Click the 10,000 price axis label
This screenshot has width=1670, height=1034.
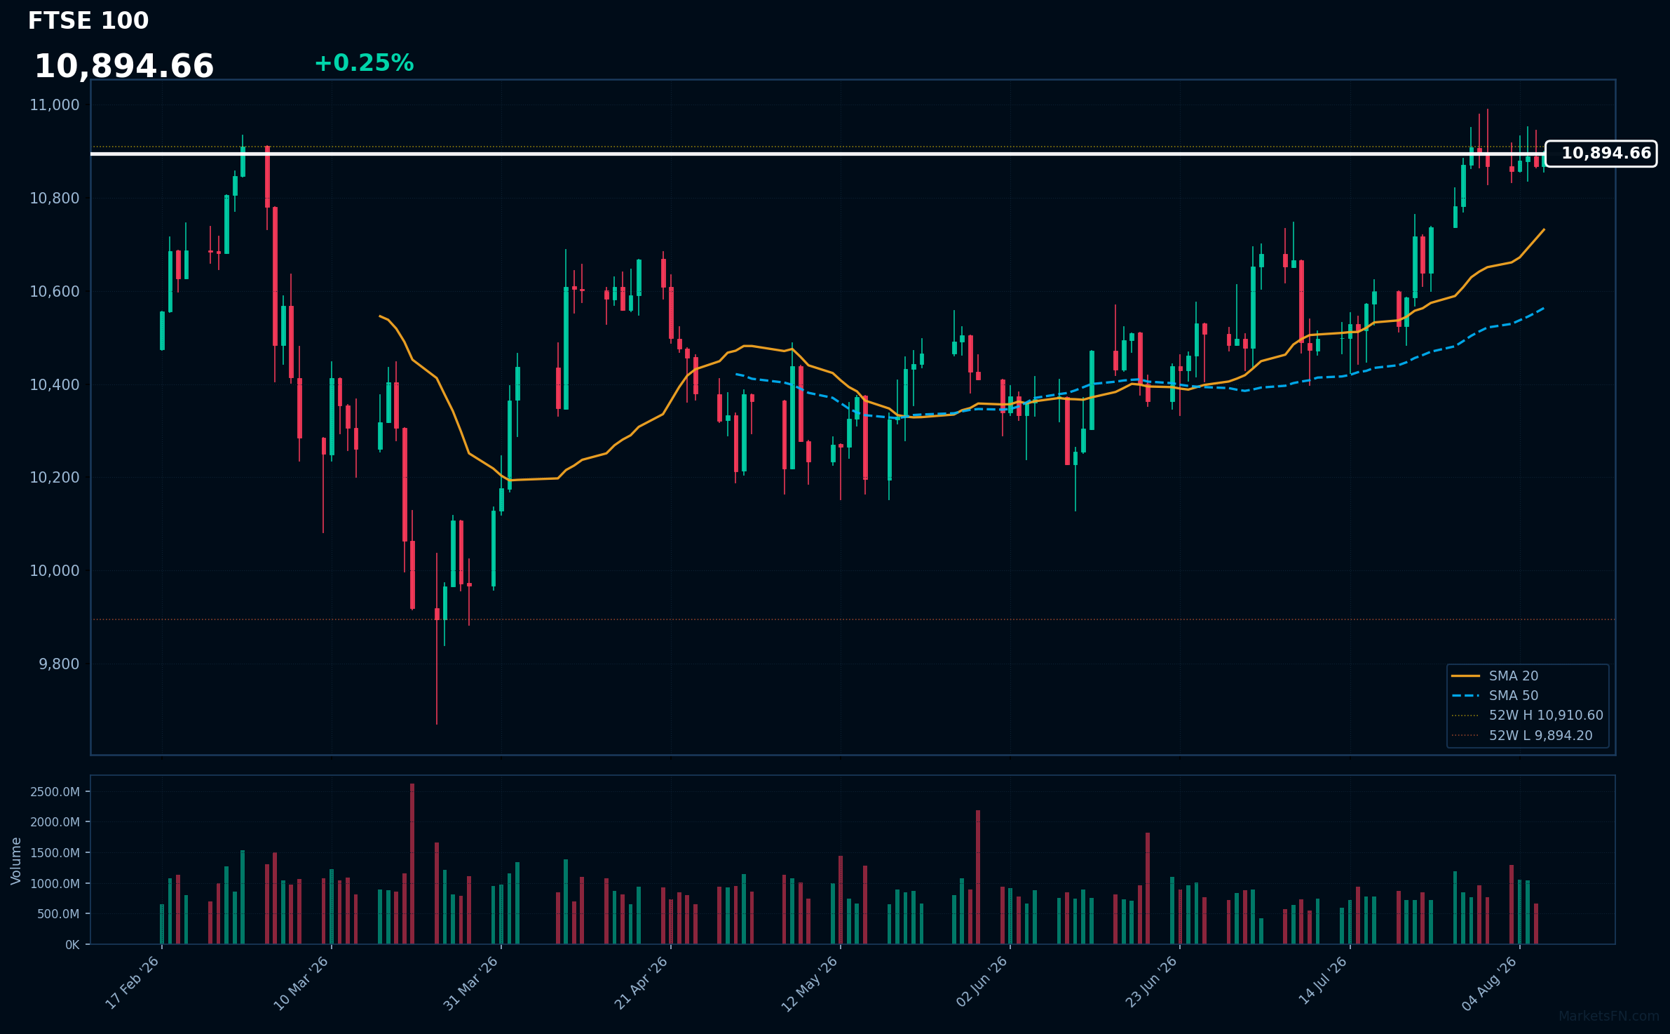(x=55, y=571)
